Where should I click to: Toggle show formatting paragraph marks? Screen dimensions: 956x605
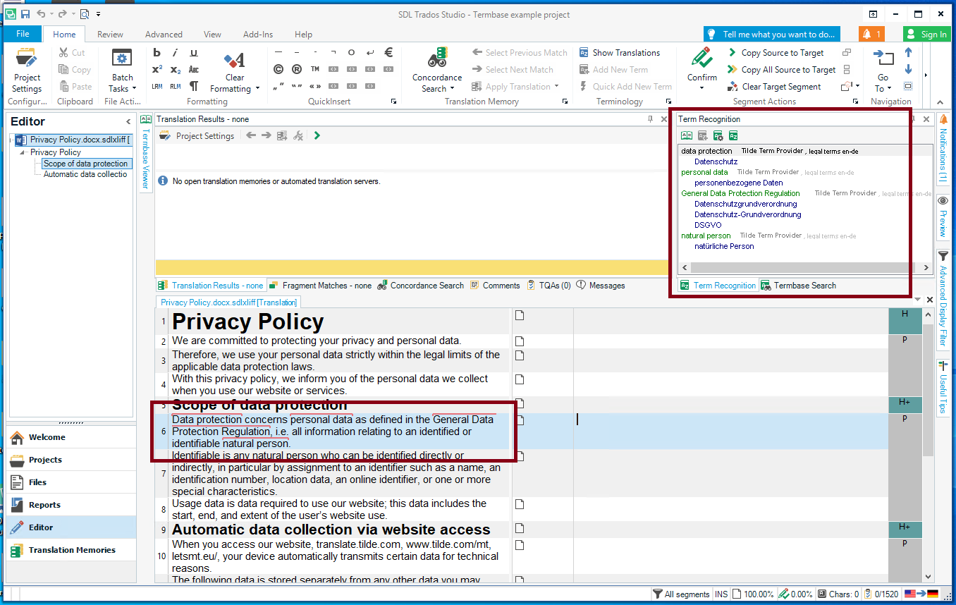pos(194,86)
